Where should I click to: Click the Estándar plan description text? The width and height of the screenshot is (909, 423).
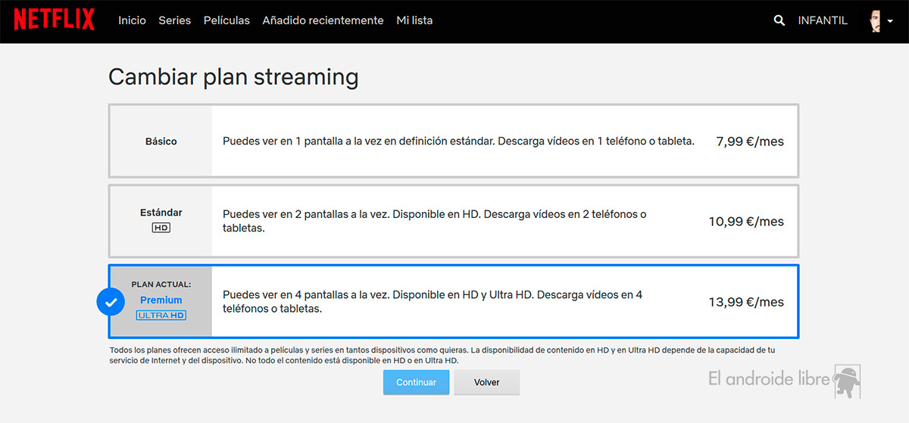(x=435, y=221)
